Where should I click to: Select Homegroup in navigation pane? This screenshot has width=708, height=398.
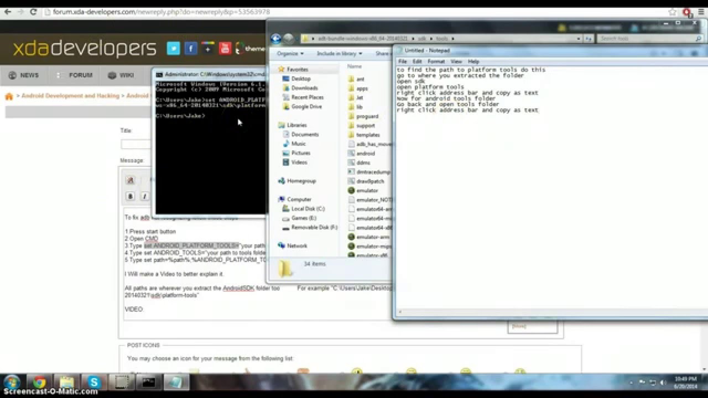point(296,181)
